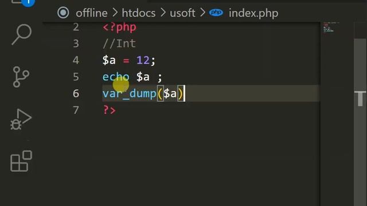Click line number 2 in gutter
The height and width of the screenshot is (206, 367).
click(76, 27)
